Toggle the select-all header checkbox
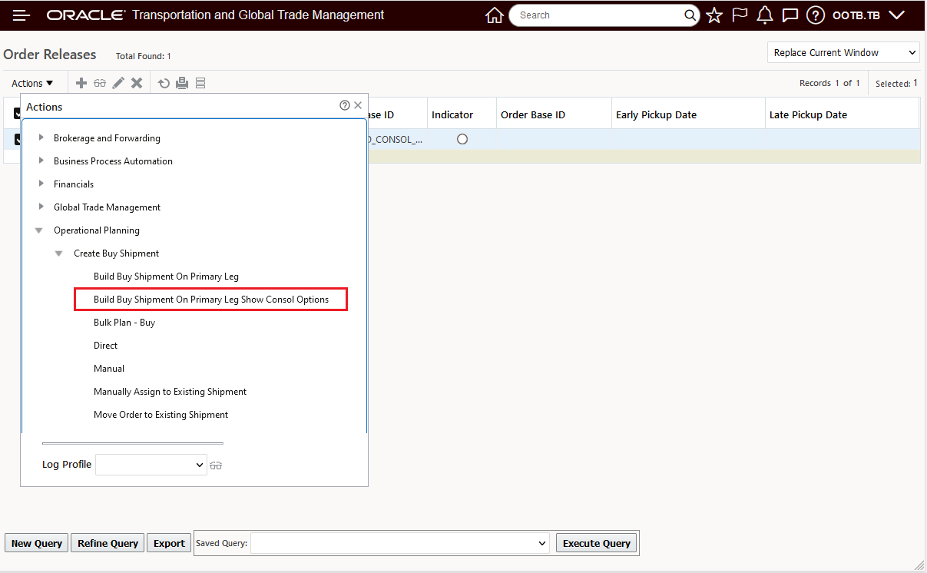The height and width of the screenshot is (573, 927). click(17, 114)
